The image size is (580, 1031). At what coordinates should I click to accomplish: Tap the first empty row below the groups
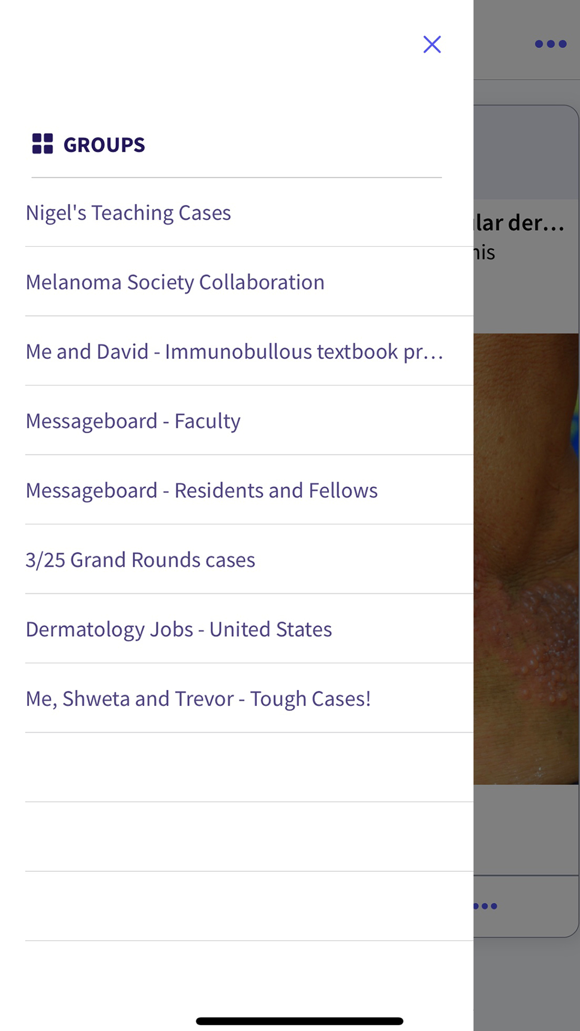pos(249,767)
